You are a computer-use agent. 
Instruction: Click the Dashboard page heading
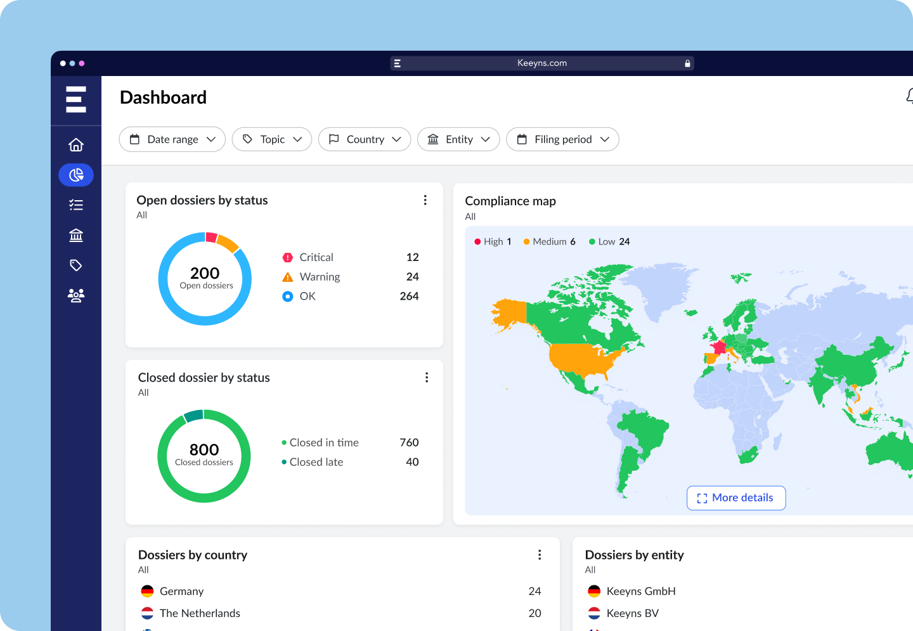click(x=163, y=98)
